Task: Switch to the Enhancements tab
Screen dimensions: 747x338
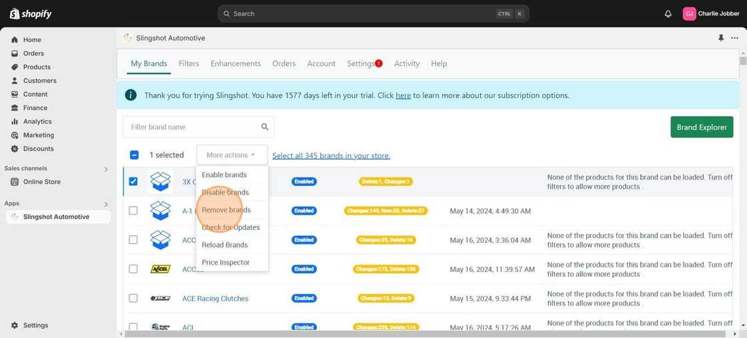Action: click(x=235, y=63)
